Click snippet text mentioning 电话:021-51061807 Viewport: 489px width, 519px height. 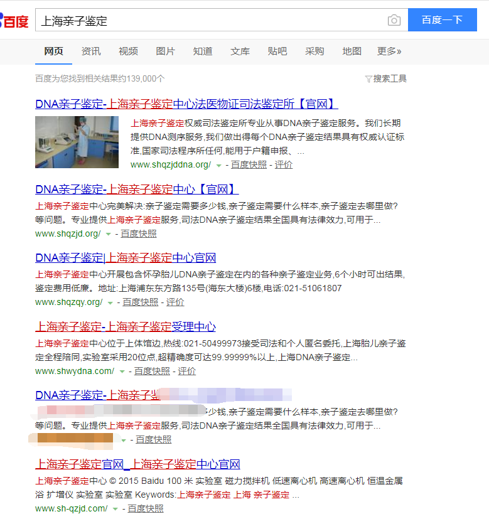coord(220,281)
